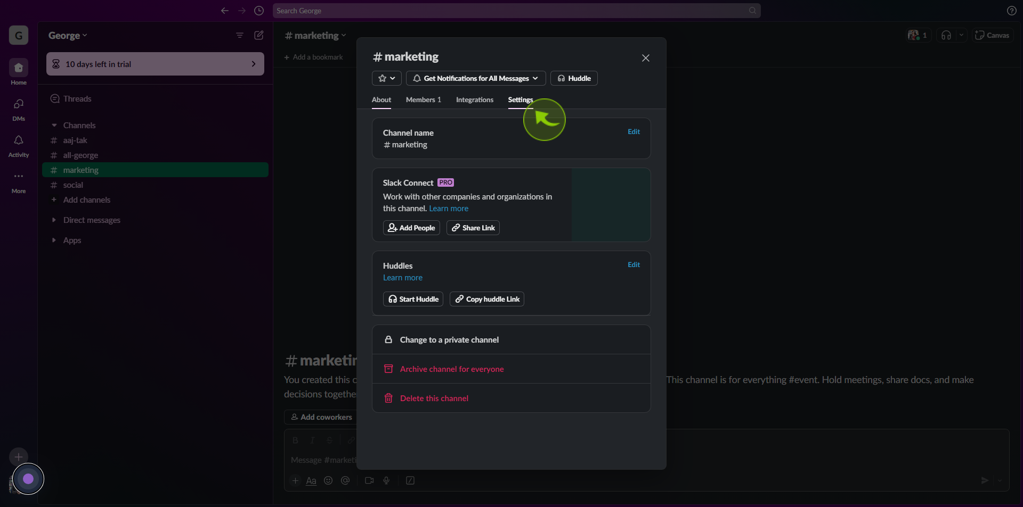Click the compose new message icon
1023x507 pixels.
coord(259,35)
